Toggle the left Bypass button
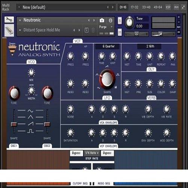The image size is (188, 188). point(76,153)
